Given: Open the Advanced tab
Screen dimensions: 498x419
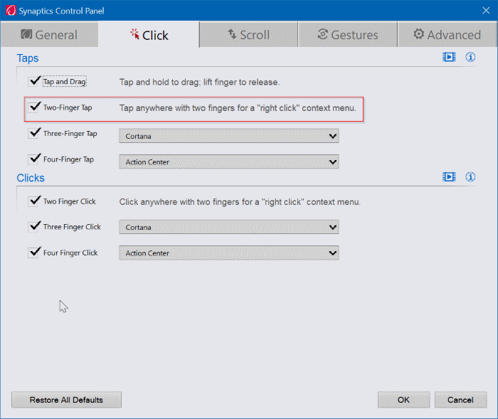Looking at the screenshot, I should [447, 35].
